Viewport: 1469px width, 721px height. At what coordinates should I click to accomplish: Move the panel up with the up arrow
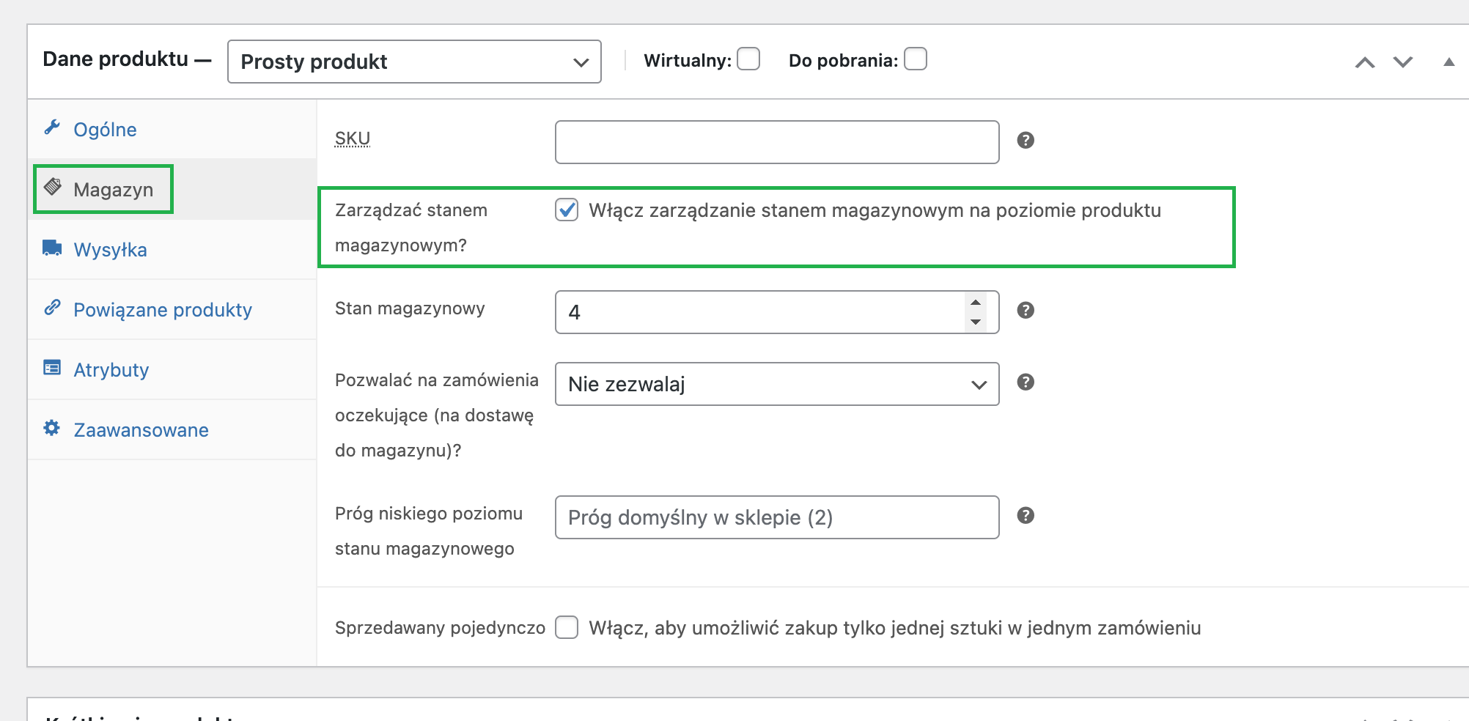(1365, 63)
